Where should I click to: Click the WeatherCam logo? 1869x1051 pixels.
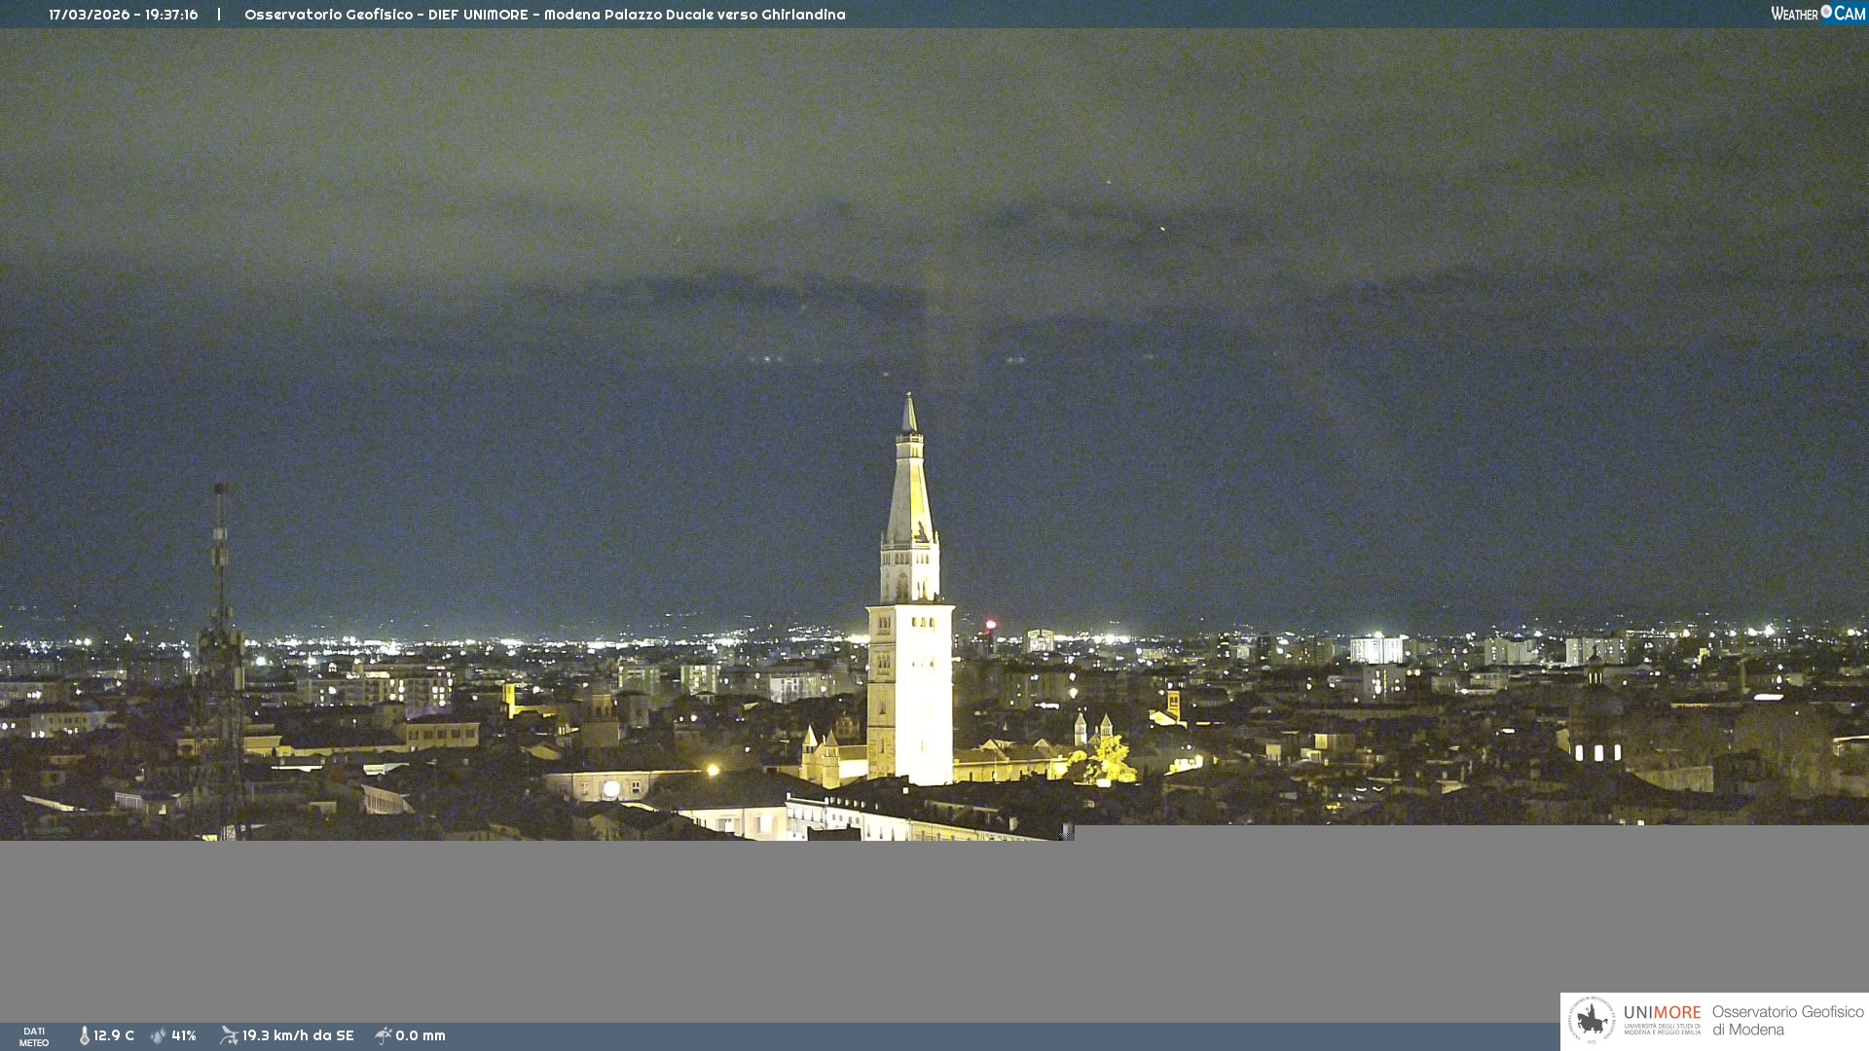[1817, 14]
